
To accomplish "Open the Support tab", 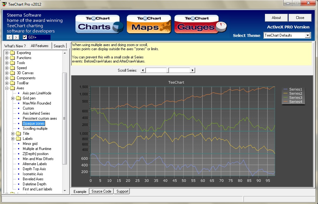I will [122, 191].
